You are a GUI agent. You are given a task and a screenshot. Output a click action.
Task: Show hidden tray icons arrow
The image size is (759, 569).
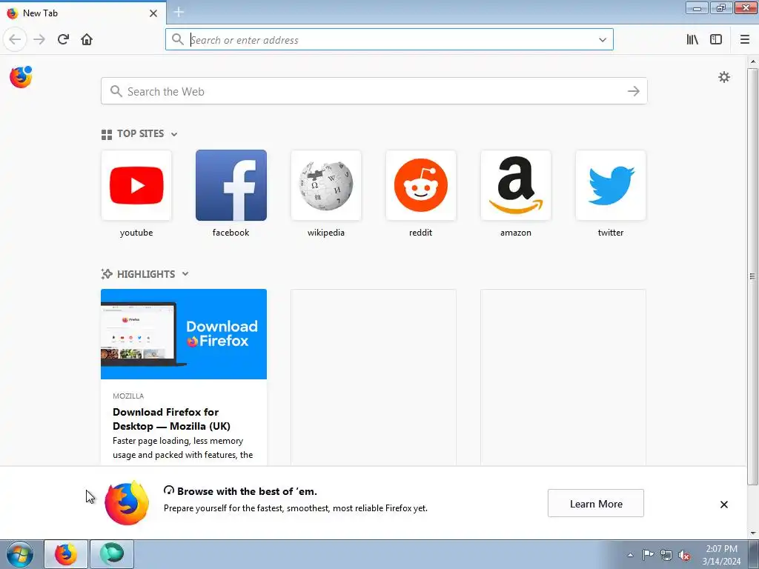coord(630,556)
